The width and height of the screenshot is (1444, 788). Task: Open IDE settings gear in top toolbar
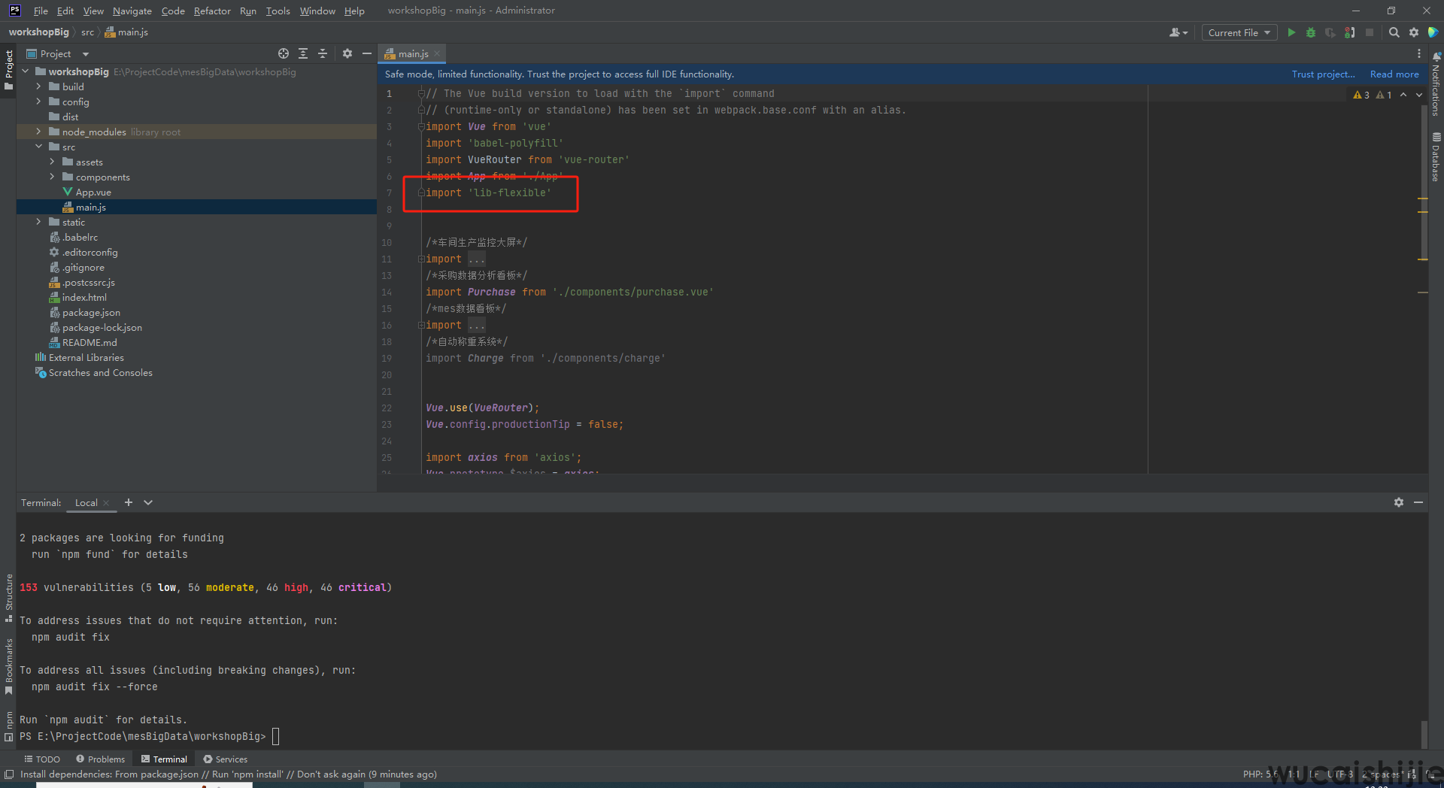coord(1414,32)
